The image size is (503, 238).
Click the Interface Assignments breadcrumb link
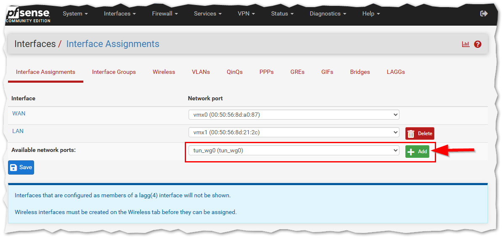[x=113, y=44]
